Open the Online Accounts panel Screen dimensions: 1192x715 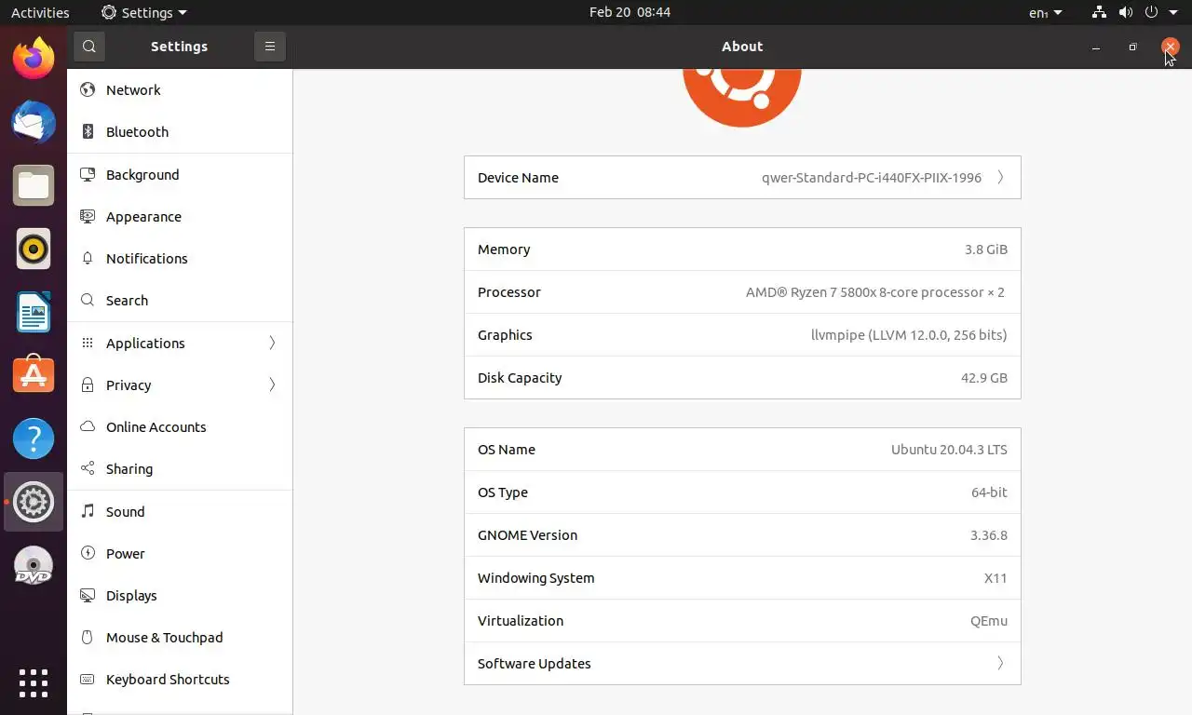180,427
